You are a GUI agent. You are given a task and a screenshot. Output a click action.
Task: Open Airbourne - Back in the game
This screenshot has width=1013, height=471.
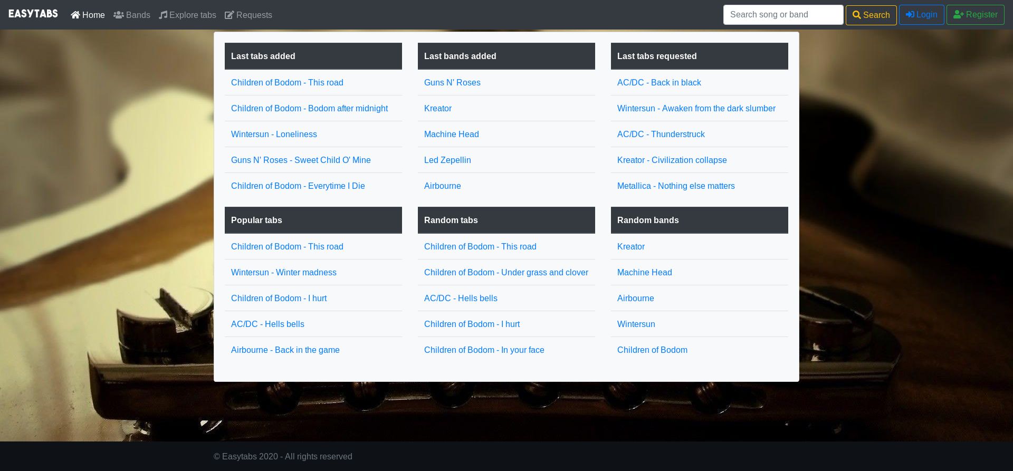[x=285, y=350]
